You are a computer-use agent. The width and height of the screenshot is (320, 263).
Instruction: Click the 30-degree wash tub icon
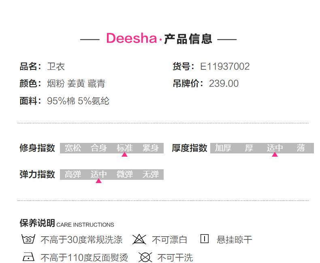click(28, 239)
